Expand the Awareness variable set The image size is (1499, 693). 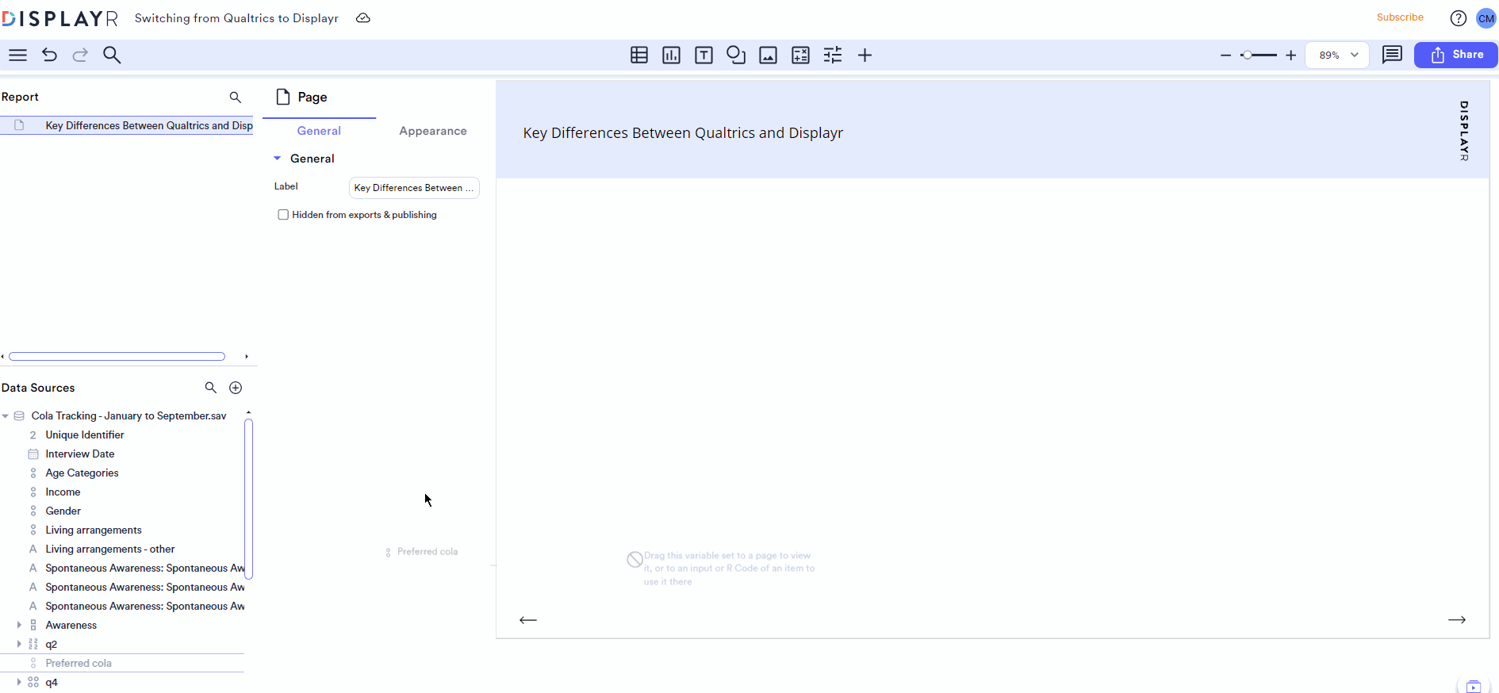click(19, 625)
